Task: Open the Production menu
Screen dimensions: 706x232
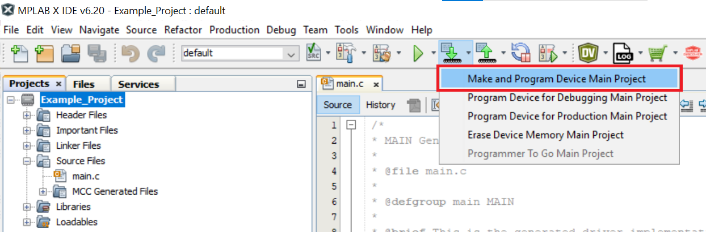Action: point(235,30)
